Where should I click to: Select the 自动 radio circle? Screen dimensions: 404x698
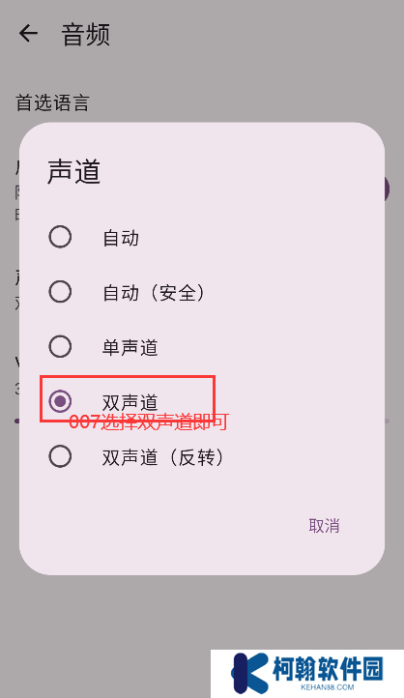click(x=60, y=237)
